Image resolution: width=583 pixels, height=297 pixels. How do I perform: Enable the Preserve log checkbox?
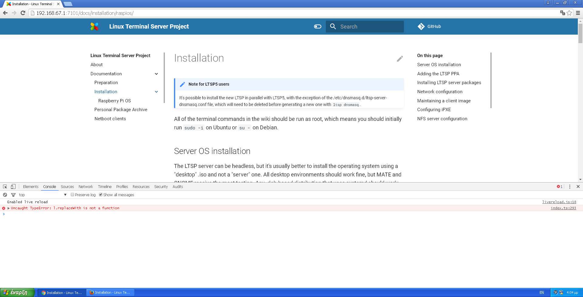click(x=73, y=195)
